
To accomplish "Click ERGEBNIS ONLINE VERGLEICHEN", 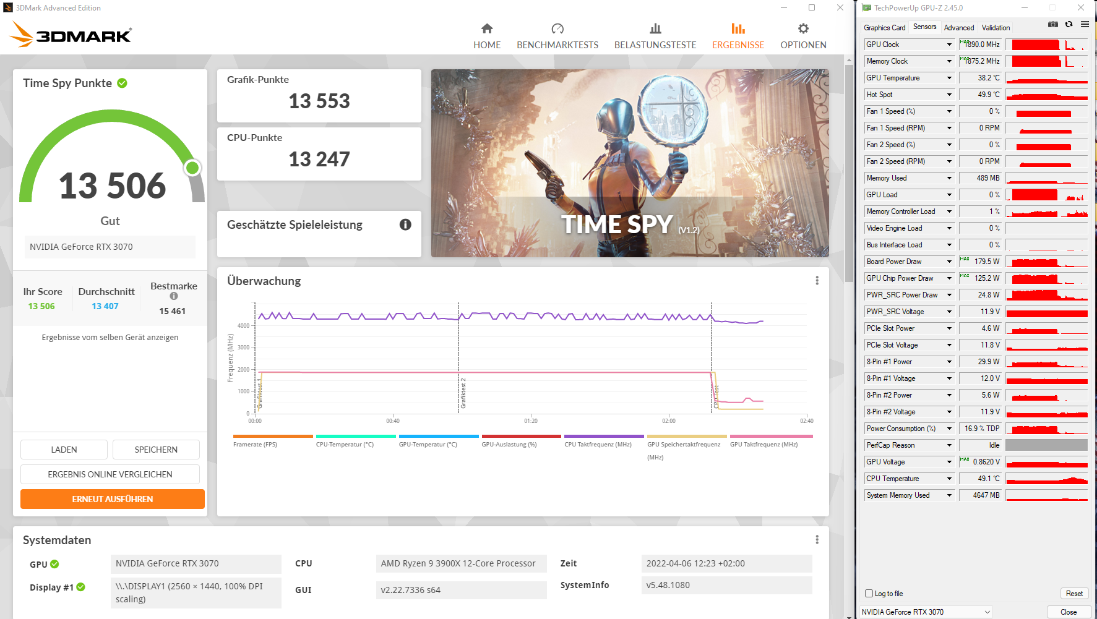I will pyautogui.click(x=110, y=474).
